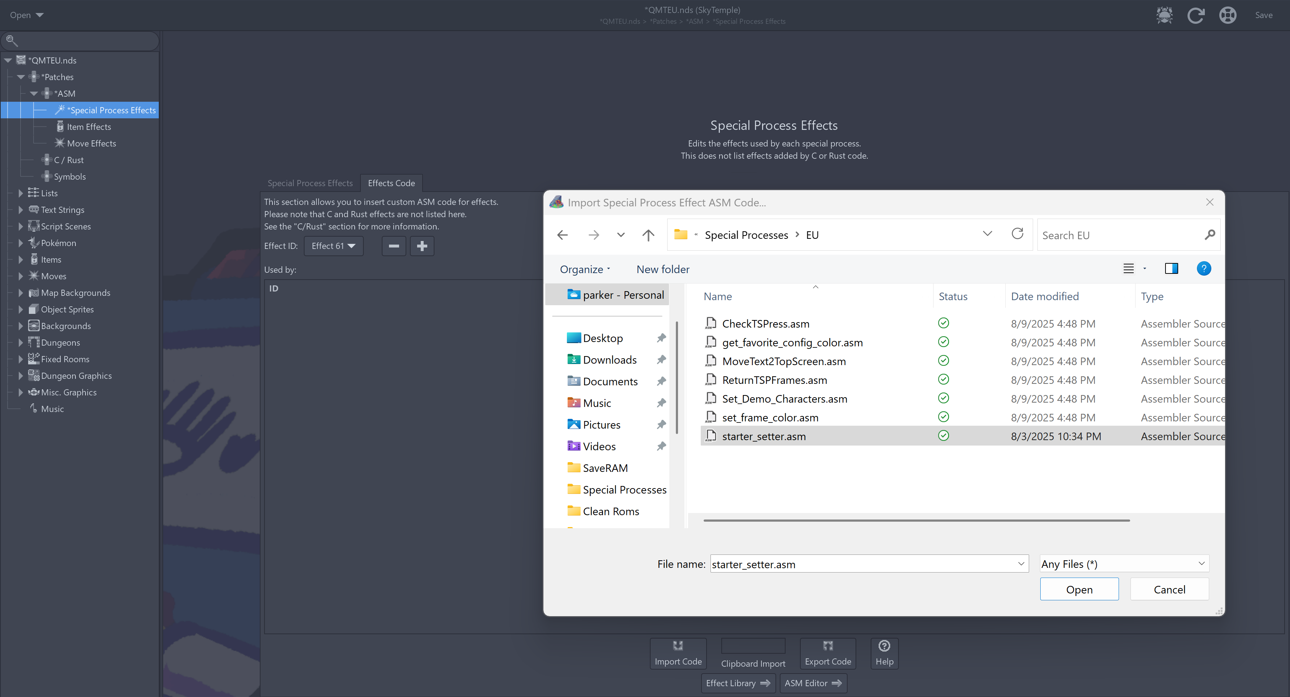Click the bug report icon in header
The image size is (1290, 697).
click(1164, 15)
